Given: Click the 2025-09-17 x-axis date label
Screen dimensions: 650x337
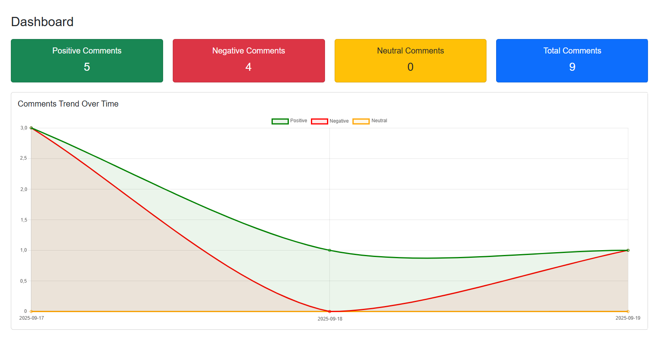Looking at the screenshot, I should click(x=32, y=318).
